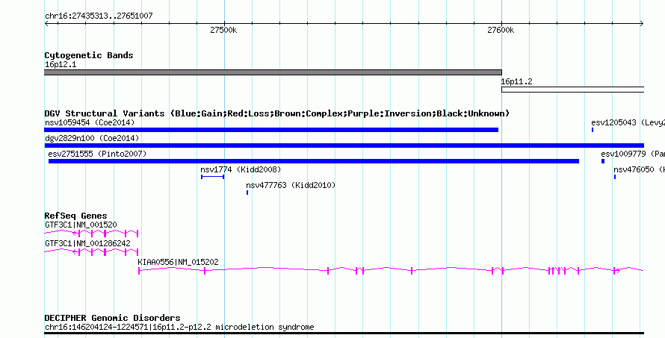This screenshot has width=665, height=338.
Task: Click the right arrow of the coordinate ruler
Action: pos(642,24)
